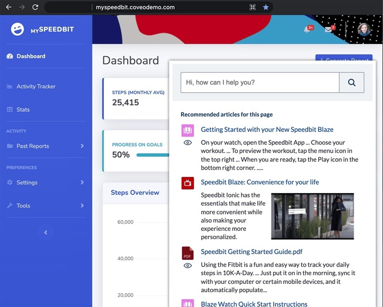Open the messages envelope icon
The width and height of the screenshot is (383, 307).
pos(328,29)
